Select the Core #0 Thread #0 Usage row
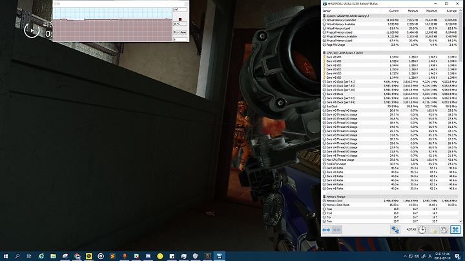Image resolution: width=465 pixels, height=261 pixels. (390, 110)
